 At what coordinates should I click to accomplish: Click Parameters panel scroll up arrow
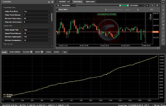click(52, 6)
